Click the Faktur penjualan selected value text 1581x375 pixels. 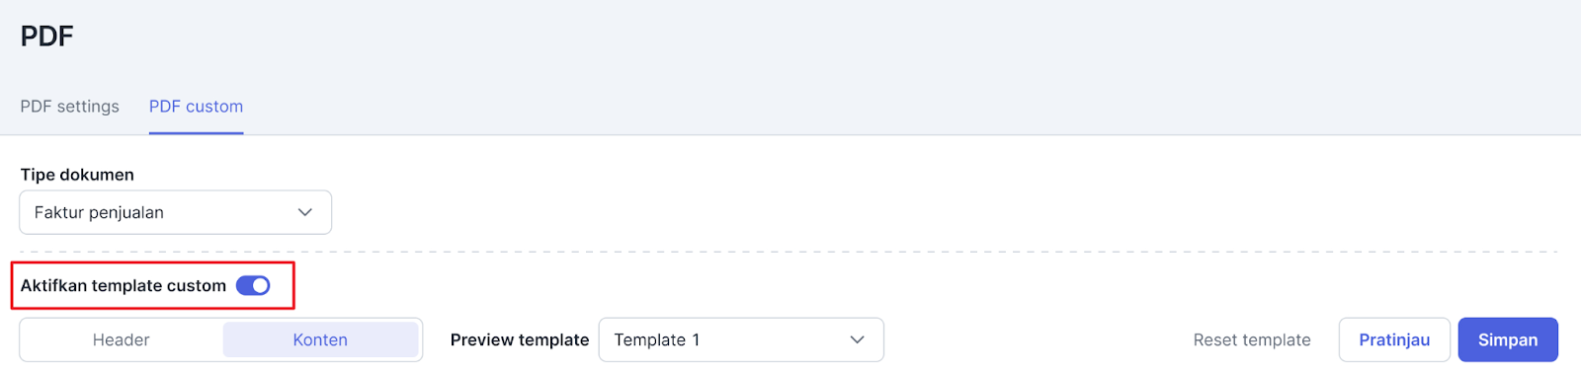click(99, 212)
